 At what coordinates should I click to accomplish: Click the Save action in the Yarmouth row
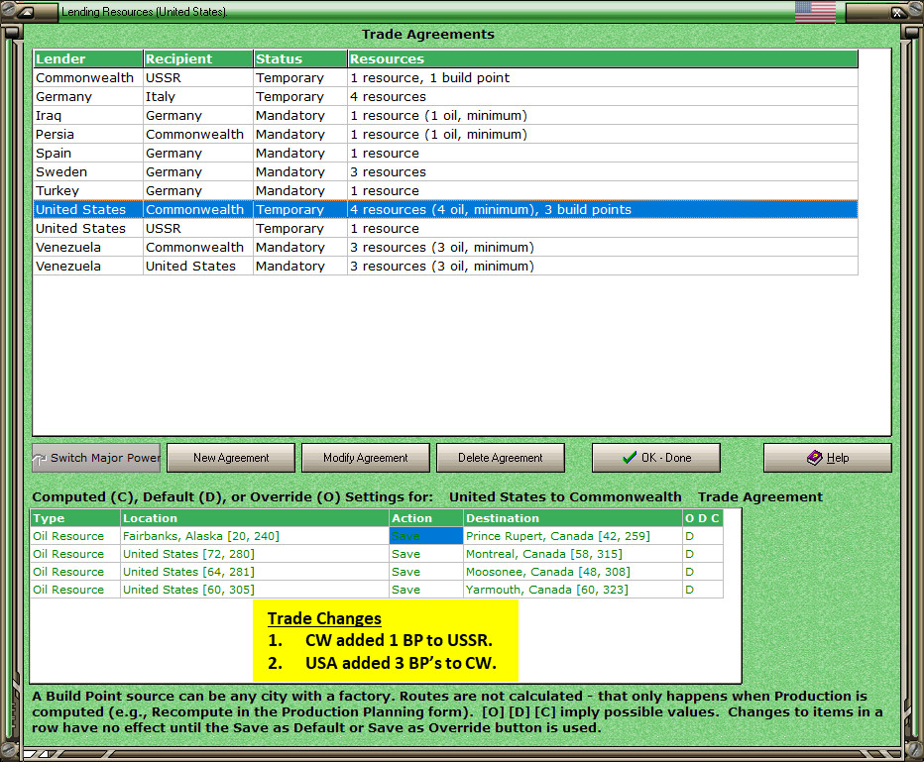[426, 590]
